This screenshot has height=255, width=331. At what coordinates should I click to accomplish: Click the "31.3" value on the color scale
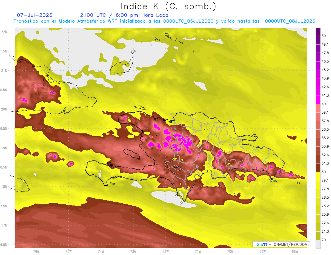click(x=325, y=163)
